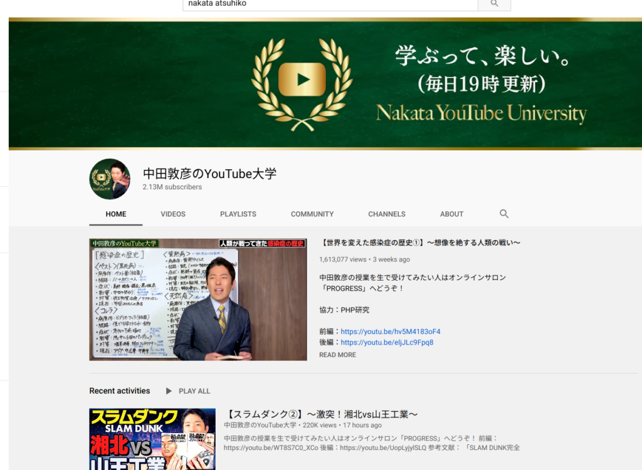Expand description with READ MORE
The width and height of the screenshot is (642, 470).
pos(338,355)
